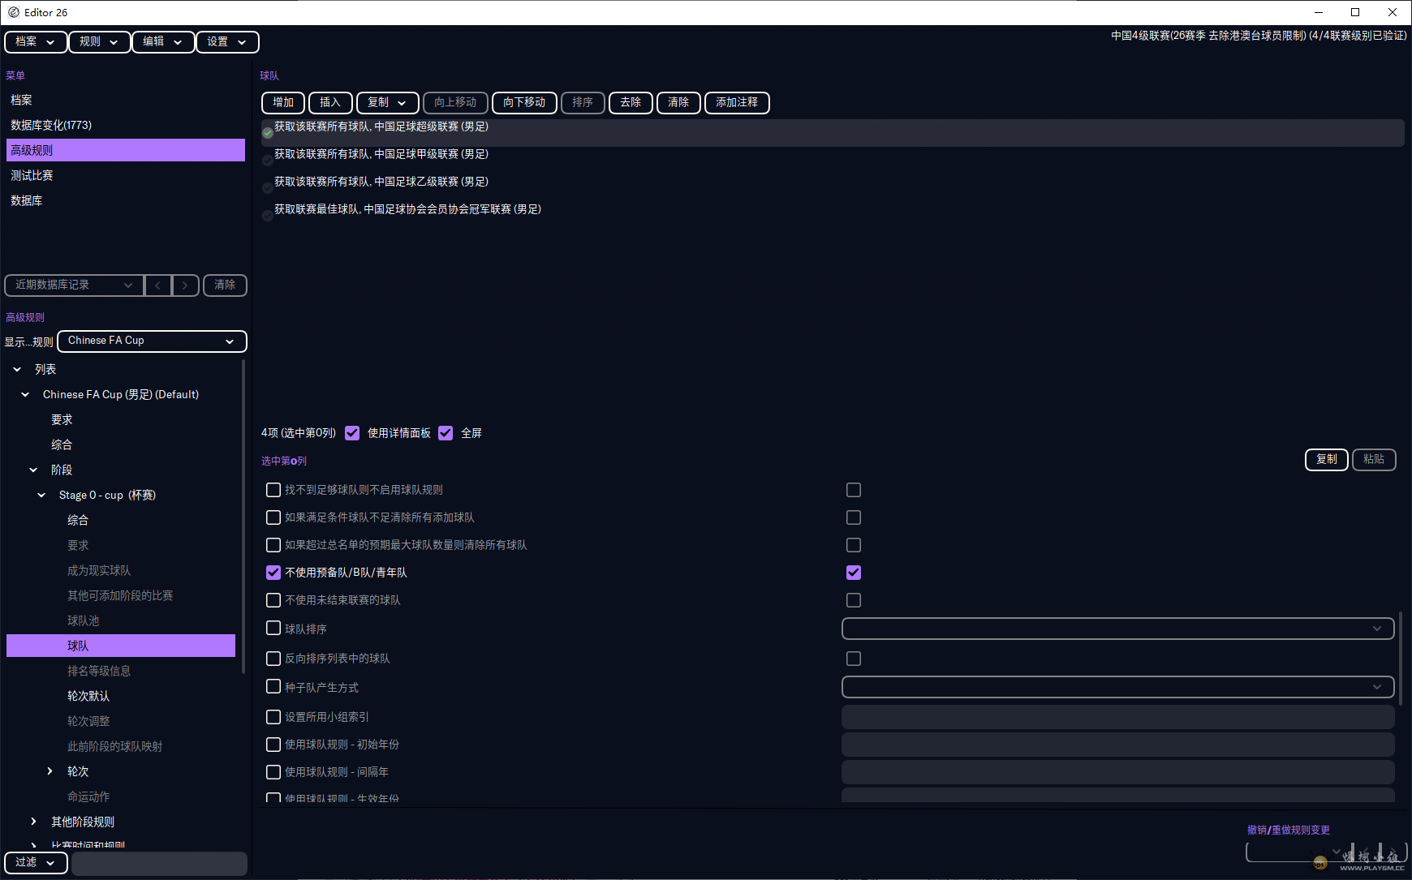1412x880 pixels.
Task: Expand the 轮次 tree node
Action: [50, 771]
